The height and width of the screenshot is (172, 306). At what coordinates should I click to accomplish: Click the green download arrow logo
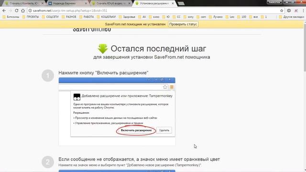(103, 49)
